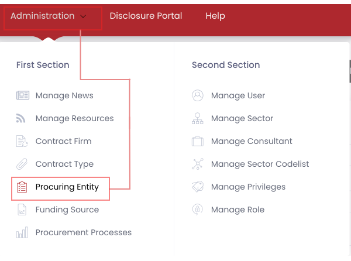The image size is (351, 261).
Task: Click the newspaper icon beside Manage News
Action: coord(22,95)
